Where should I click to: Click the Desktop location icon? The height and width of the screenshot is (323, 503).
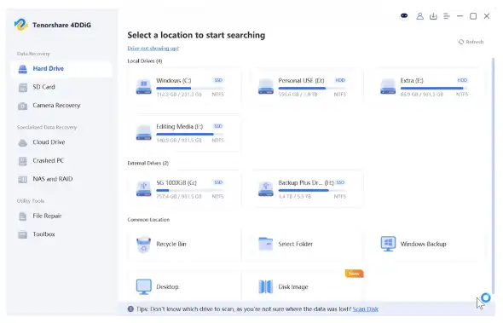[x=144, y=286]
